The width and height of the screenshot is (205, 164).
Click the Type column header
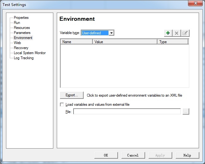click(x=173, y=42)
